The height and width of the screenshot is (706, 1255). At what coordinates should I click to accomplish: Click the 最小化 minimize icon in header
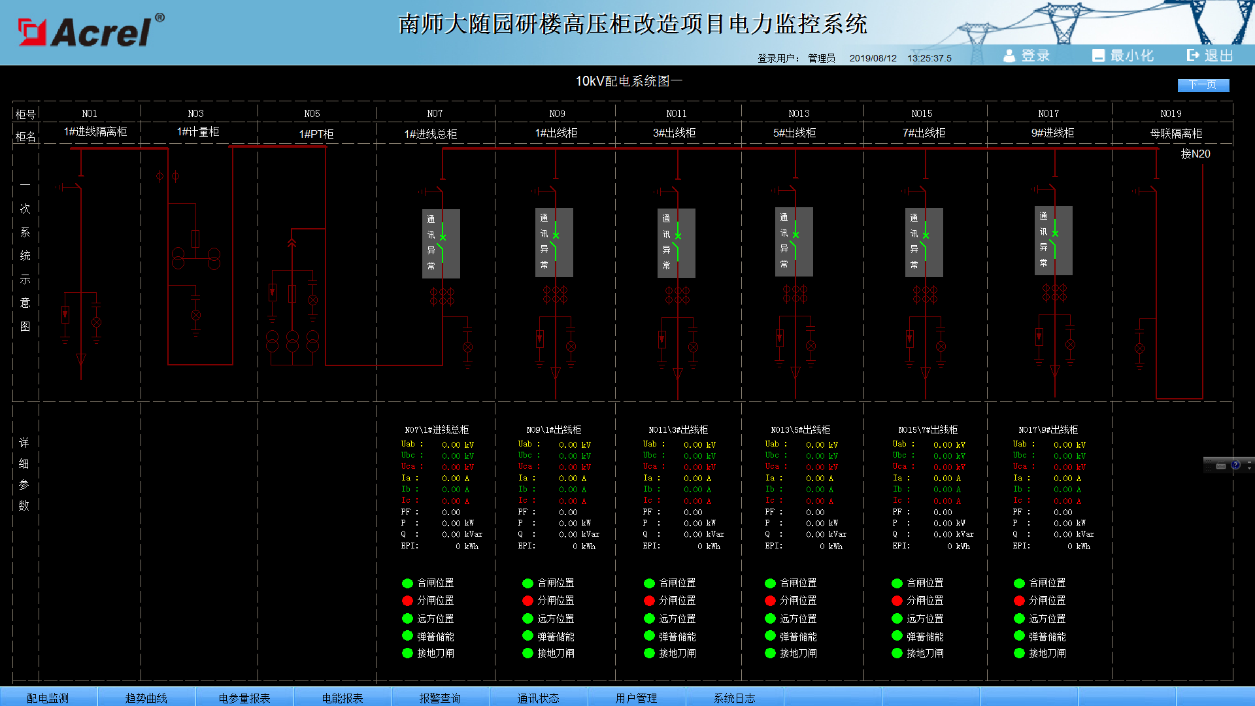click(x=1098, y=56)
